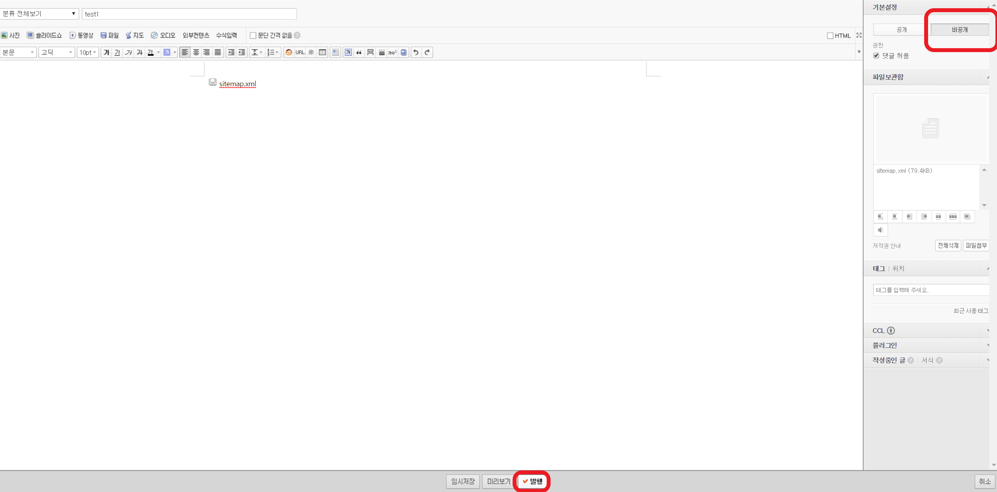This screenshot has width=997, height=492.
Task: Click the 발행 publish button
Action: [x=532, y=481]
